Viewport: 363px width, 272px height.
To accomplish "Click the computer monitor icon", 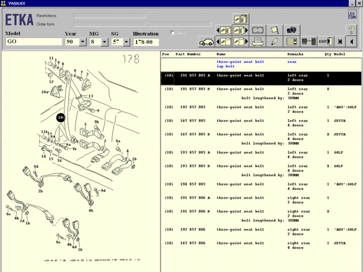I will tap(291, 30).
